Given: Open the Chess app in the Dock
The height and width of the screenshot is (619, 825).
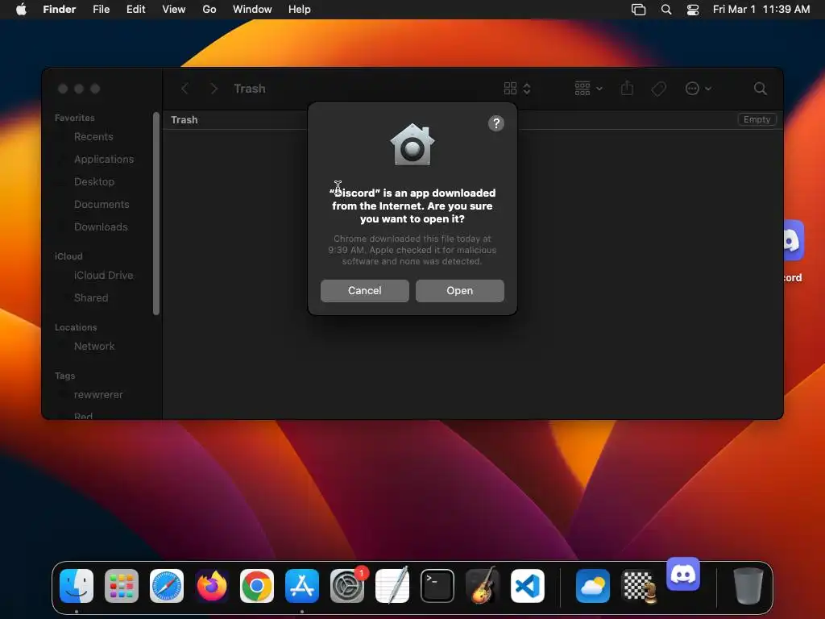Looking at the screenshot, I should pos(638,586).
